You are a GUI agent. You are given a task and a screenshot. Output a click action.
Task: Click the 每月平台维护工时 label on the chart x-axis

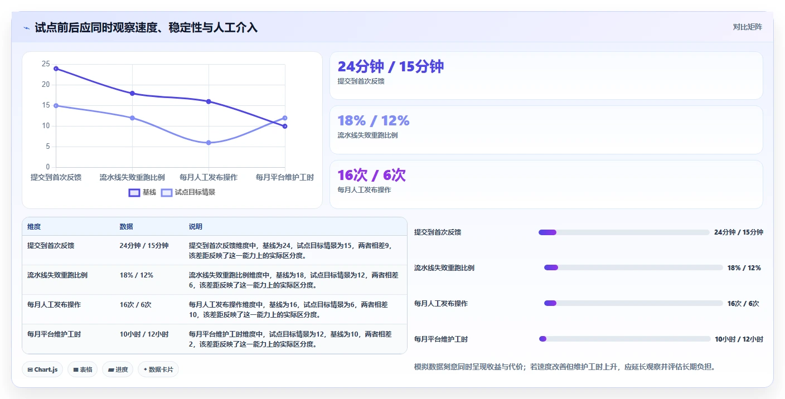tap(285, 177)
